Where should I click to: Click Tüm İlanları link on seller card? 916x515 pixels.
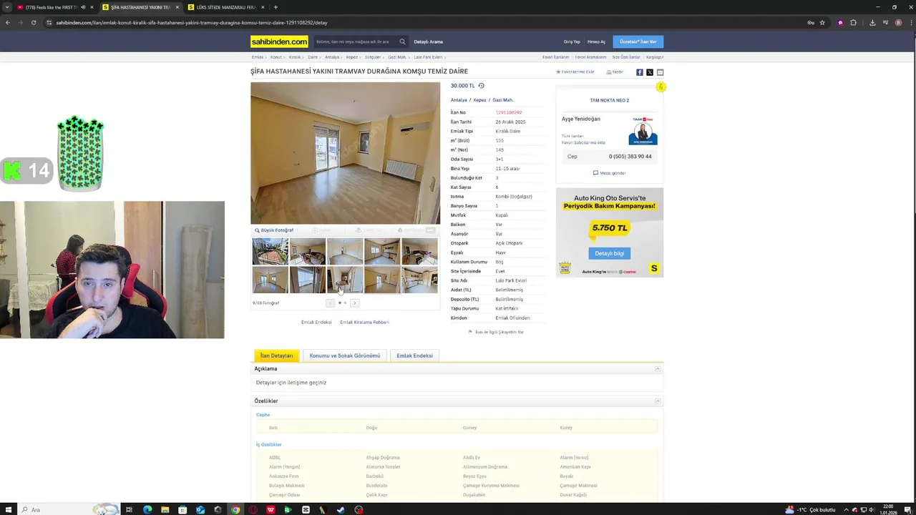[572, 136]
